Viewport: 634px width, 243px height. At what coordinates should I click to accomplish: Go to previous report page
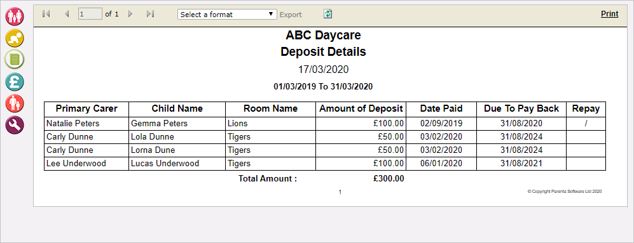(67, 14)
